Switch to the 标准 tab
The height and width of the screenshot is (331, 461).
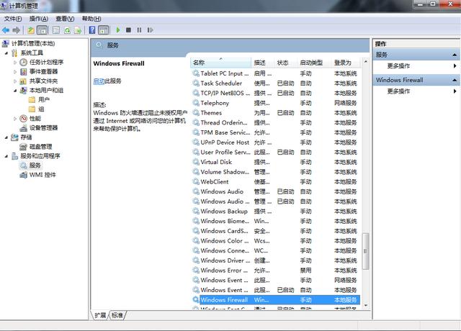pos(117,315)
